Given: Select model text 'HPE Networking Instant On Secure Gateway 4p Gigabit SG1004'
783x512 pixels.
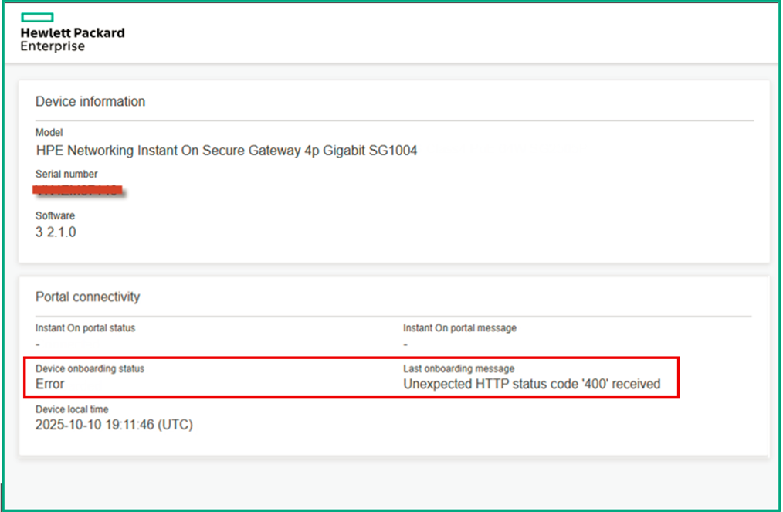Looking at the screenshot, I should click(x=226, y=151).
